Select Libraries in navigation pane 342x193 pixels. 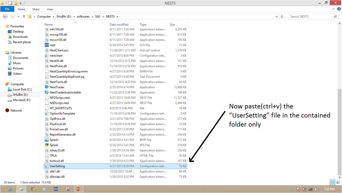16,53
